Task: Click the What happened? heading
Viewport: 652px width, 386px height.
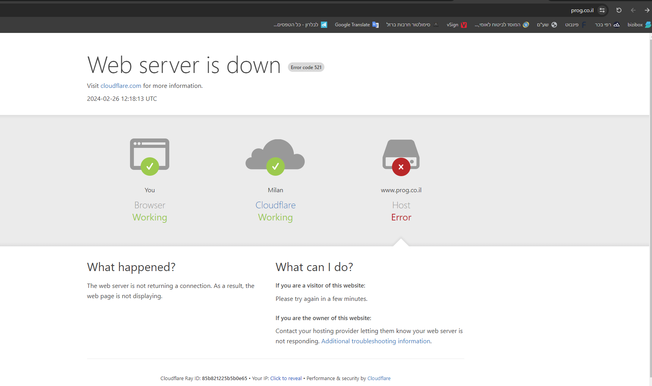Action: 131,267
